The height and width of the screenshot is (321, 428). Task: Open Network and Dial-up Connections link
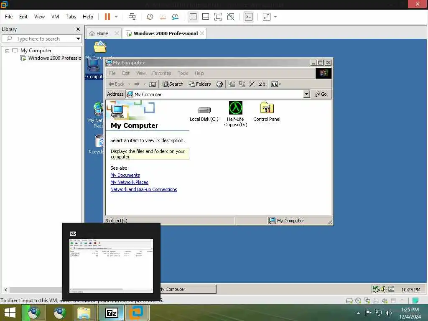click(144, 189)
